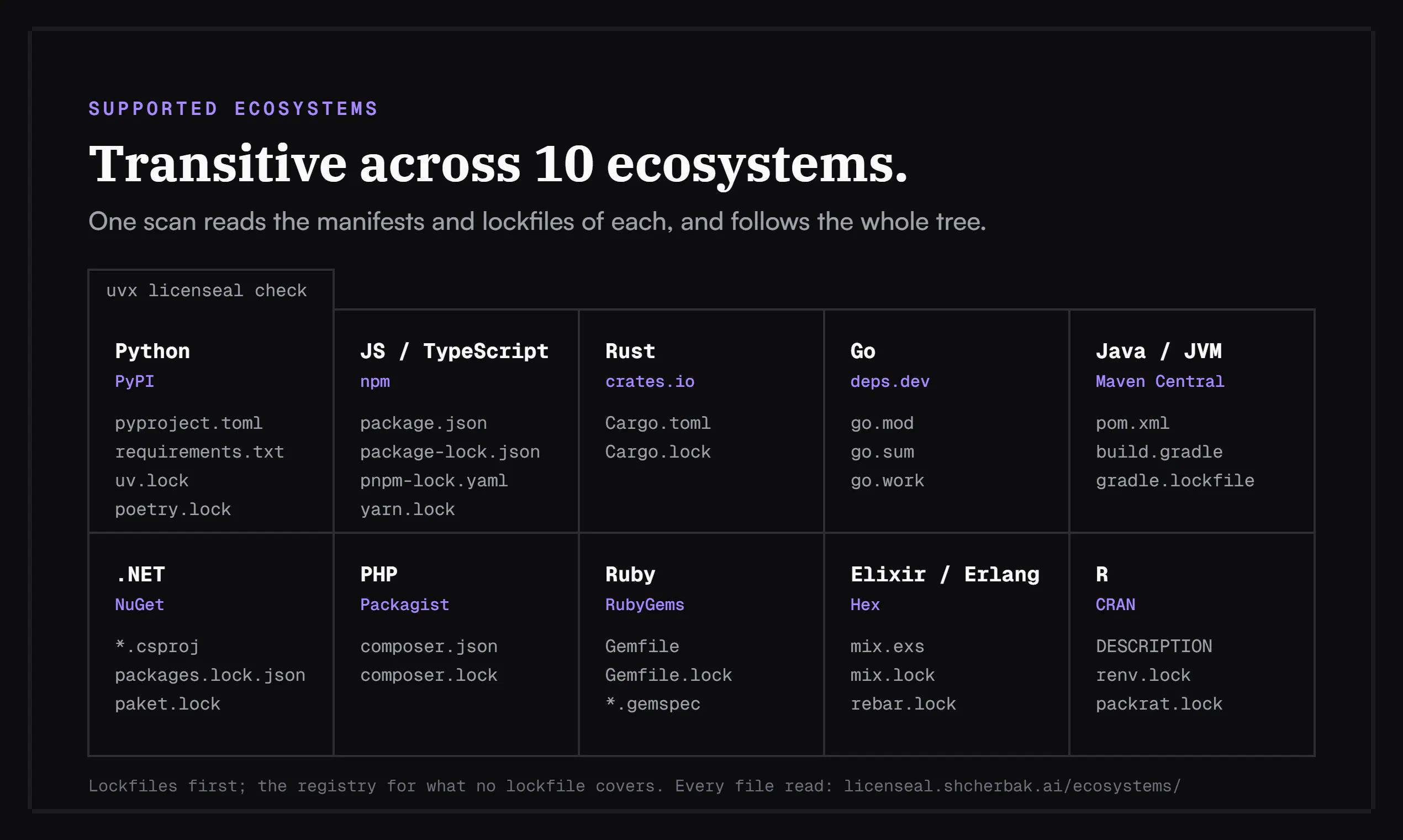Click Gemfile.lock entry
Screen dimensions: 1403x840
[x=668, y=675]
